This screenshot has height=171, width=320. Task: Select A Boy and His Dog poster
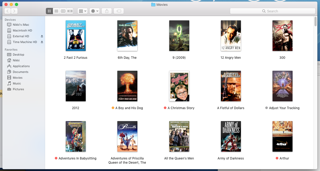127,86
